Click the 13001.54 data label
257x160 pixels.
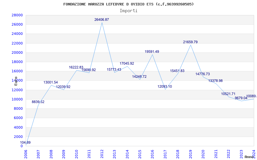[x=51, y=83]
